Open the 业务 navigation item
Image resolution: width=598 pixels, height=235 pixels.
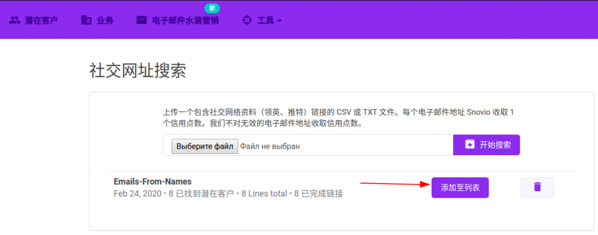point(105,20)
